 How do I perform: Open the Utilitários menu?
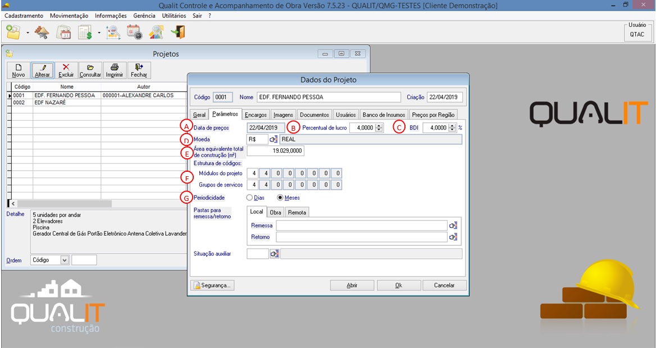pos(174,16)
